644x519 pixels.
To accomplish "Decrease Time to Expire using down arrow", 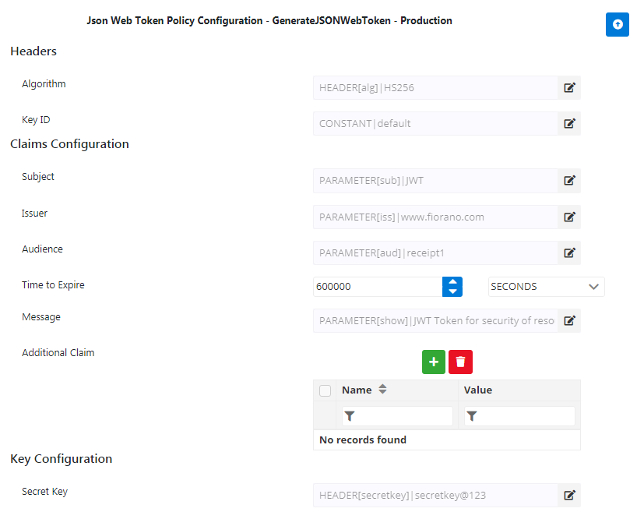I will pos(452,291).
